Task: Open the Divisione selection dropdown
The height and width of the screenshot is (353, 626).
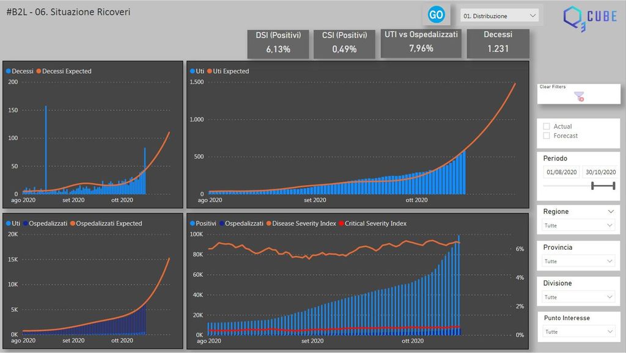Action: 578,297
